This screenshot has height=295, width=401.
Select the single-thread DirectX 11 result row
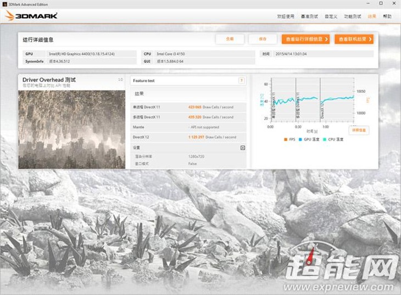[x=188, y=107]
